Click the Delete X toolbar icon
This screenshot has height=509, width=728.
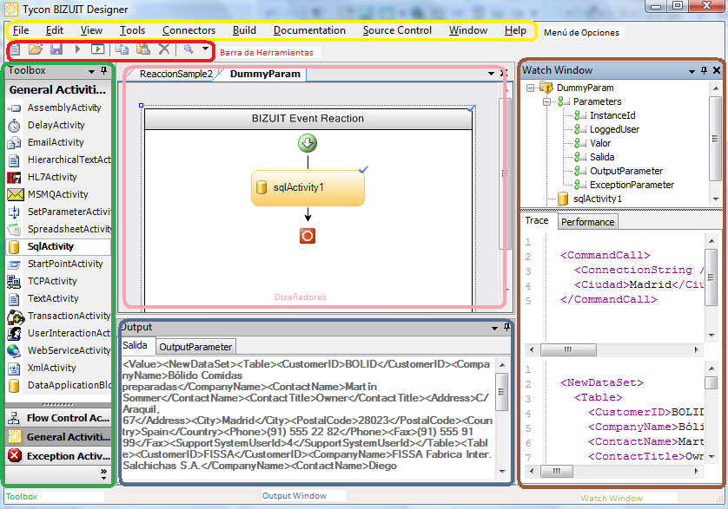coord(164,49)
